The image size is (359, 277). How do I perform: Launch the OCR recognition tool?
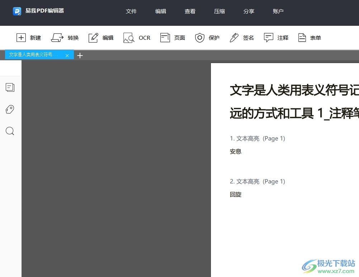pos(129,38)
